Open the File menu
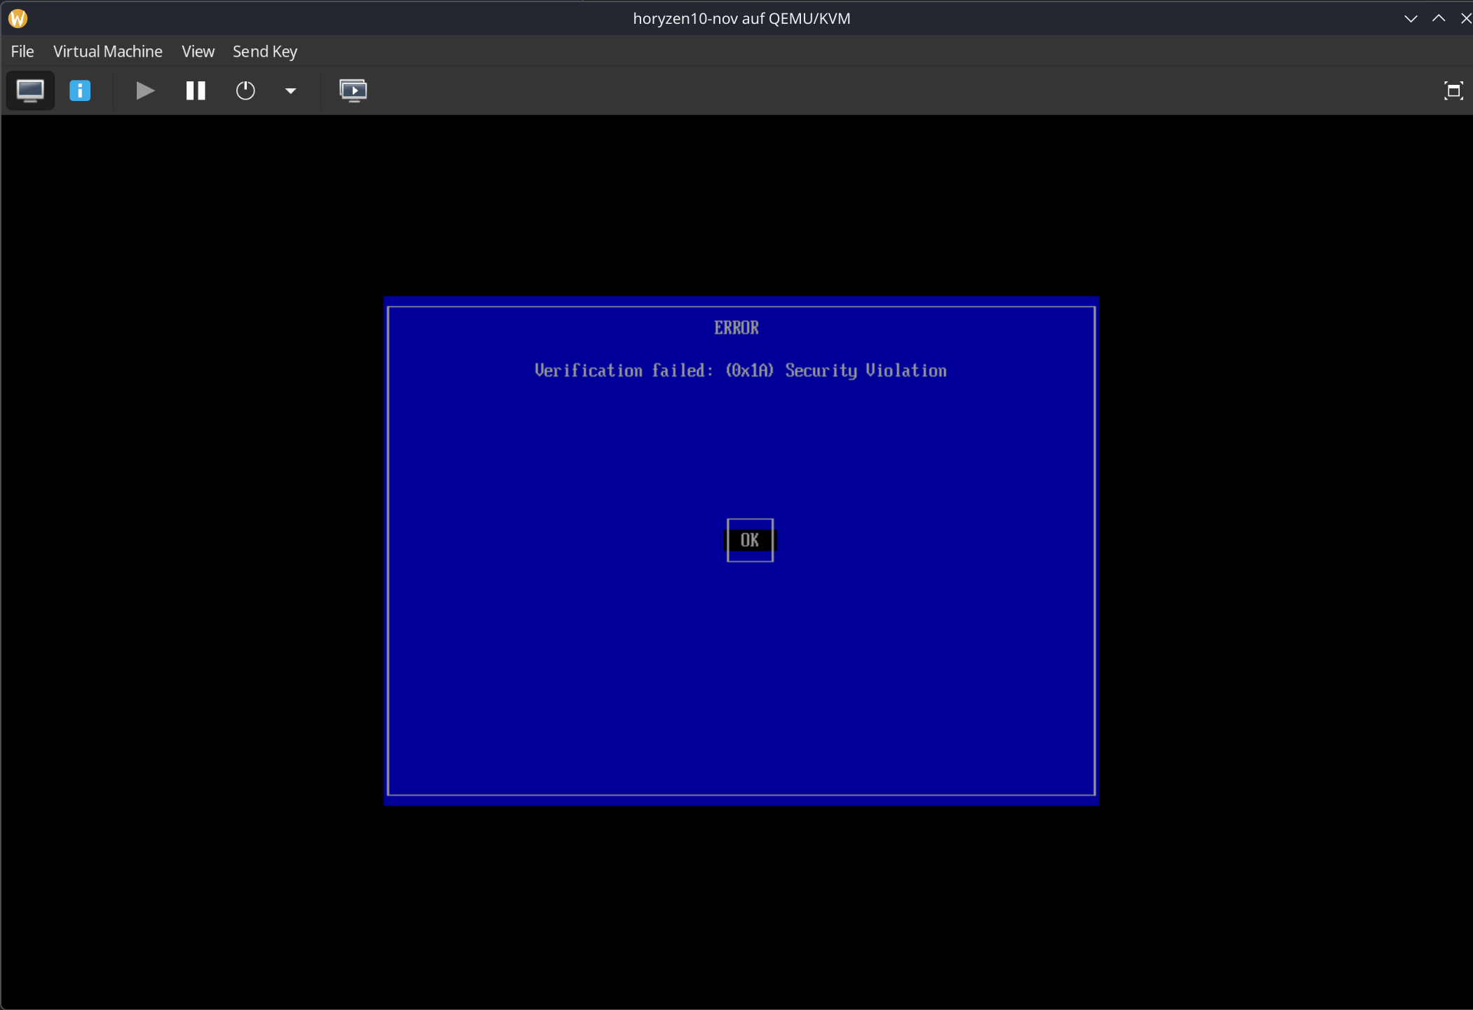Screen dimensions: 1473x1010 coord(22,51)
